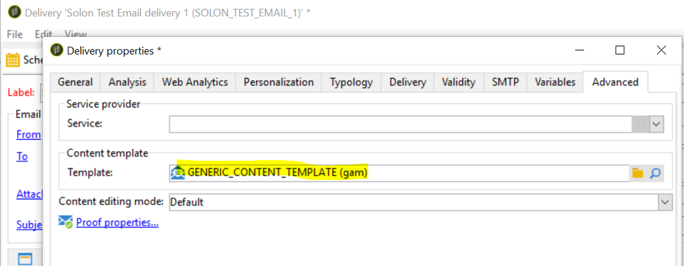Click the To link
This screenshot has width=684, height=266.
[x=22, y=157]
